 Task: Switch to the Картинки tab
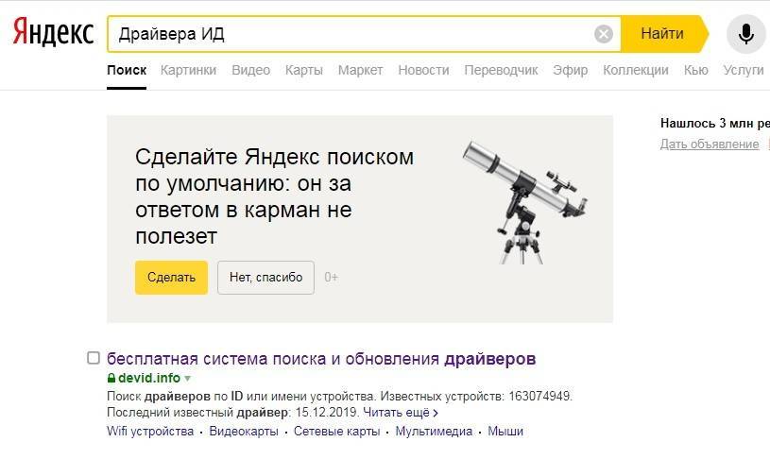pos(188,70)
